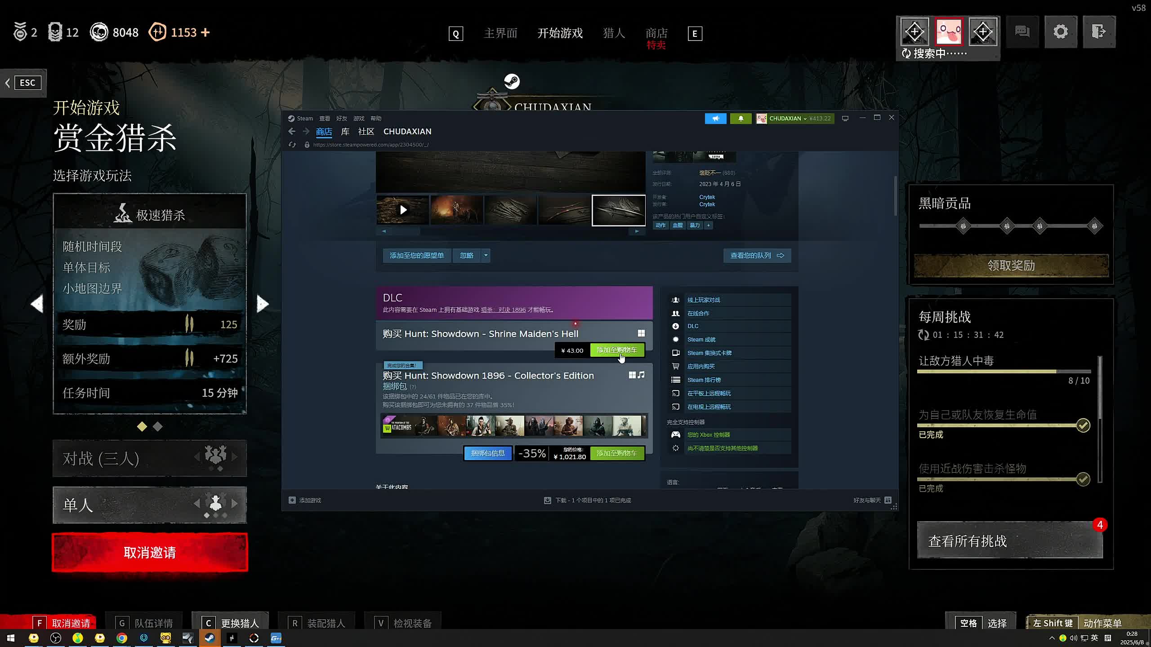The image size is (1151, 647).
Task: Add Blood Bonds with plus icon
Action: pos(205,32)
